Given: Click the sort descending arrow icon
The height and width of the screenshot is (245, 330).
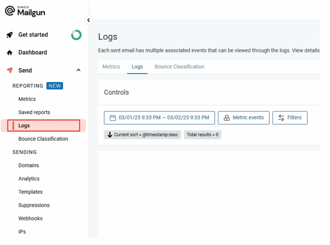Looking at the screenshot, I should coord(110,135).
